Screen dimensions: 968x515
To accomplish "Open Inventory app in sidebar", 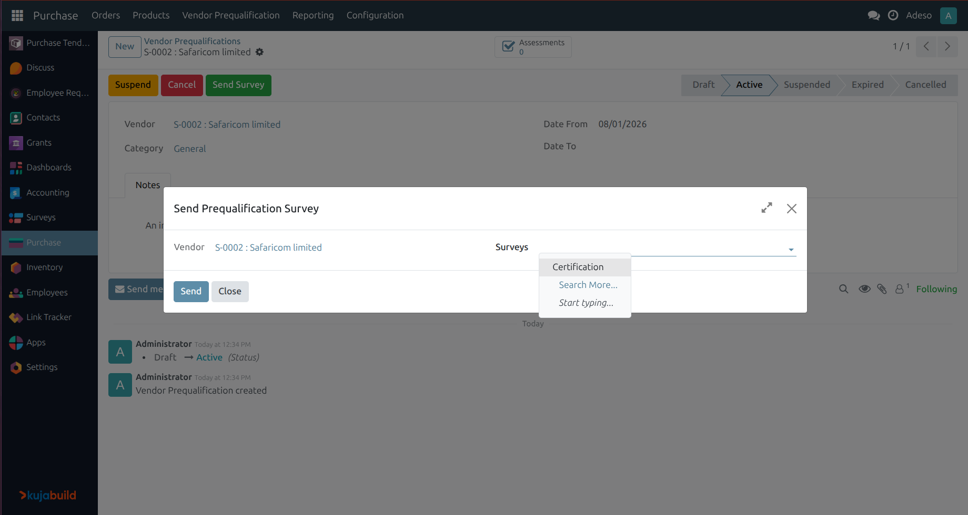I will 49,267.
